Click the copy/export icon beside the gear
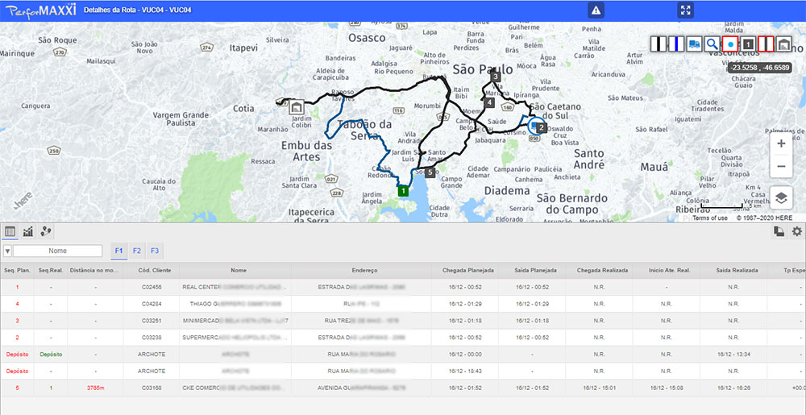The height and width of the screenshot is (415, 806). point(779,231)
